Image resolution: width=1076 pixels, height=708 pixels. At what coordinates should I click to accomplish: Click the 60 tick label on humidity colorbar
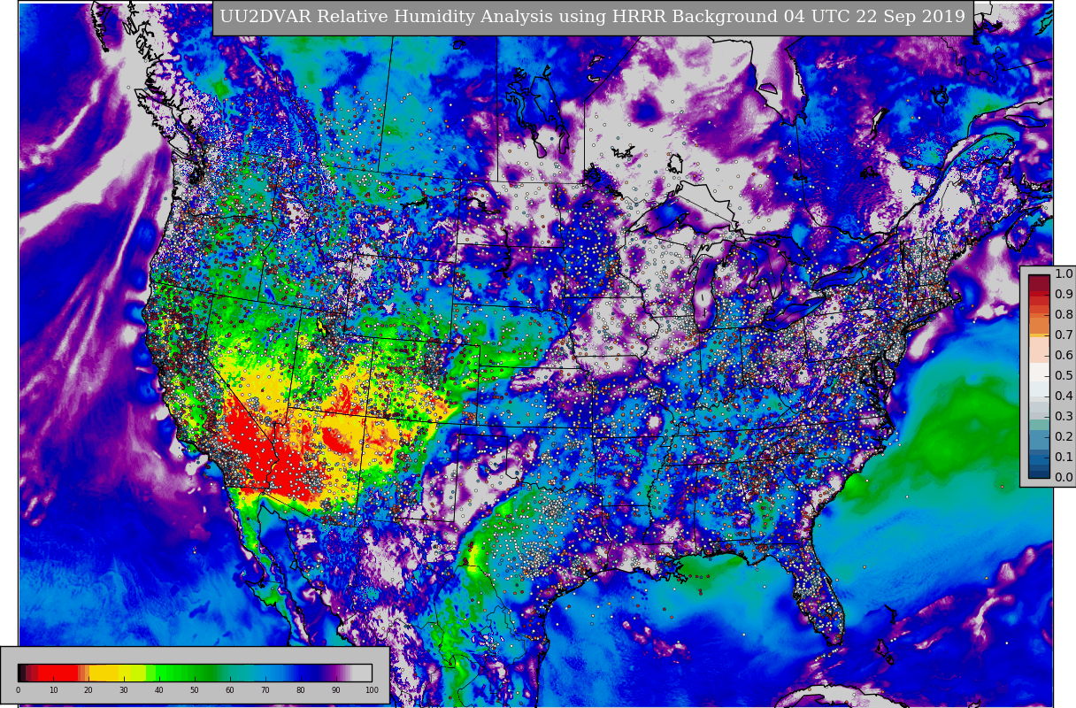click(230, 690)
